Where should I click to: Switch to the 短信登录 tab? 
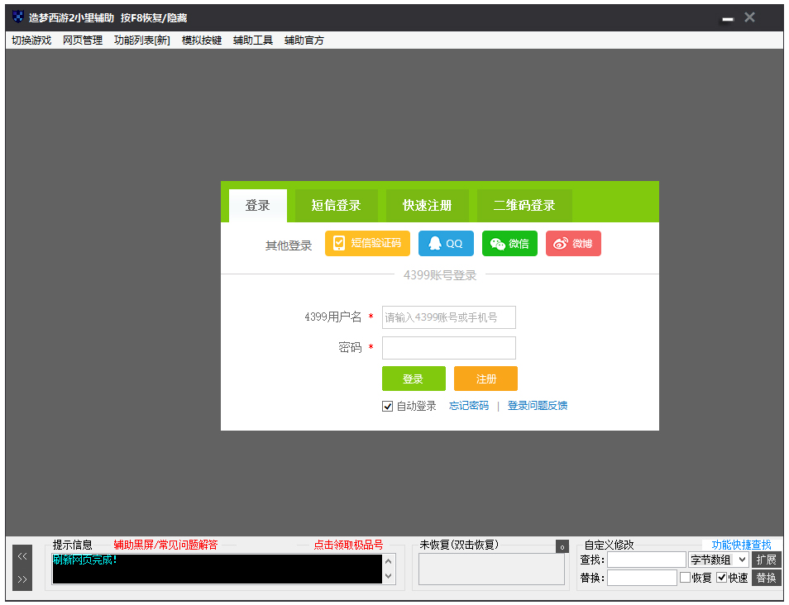point(336,206)
